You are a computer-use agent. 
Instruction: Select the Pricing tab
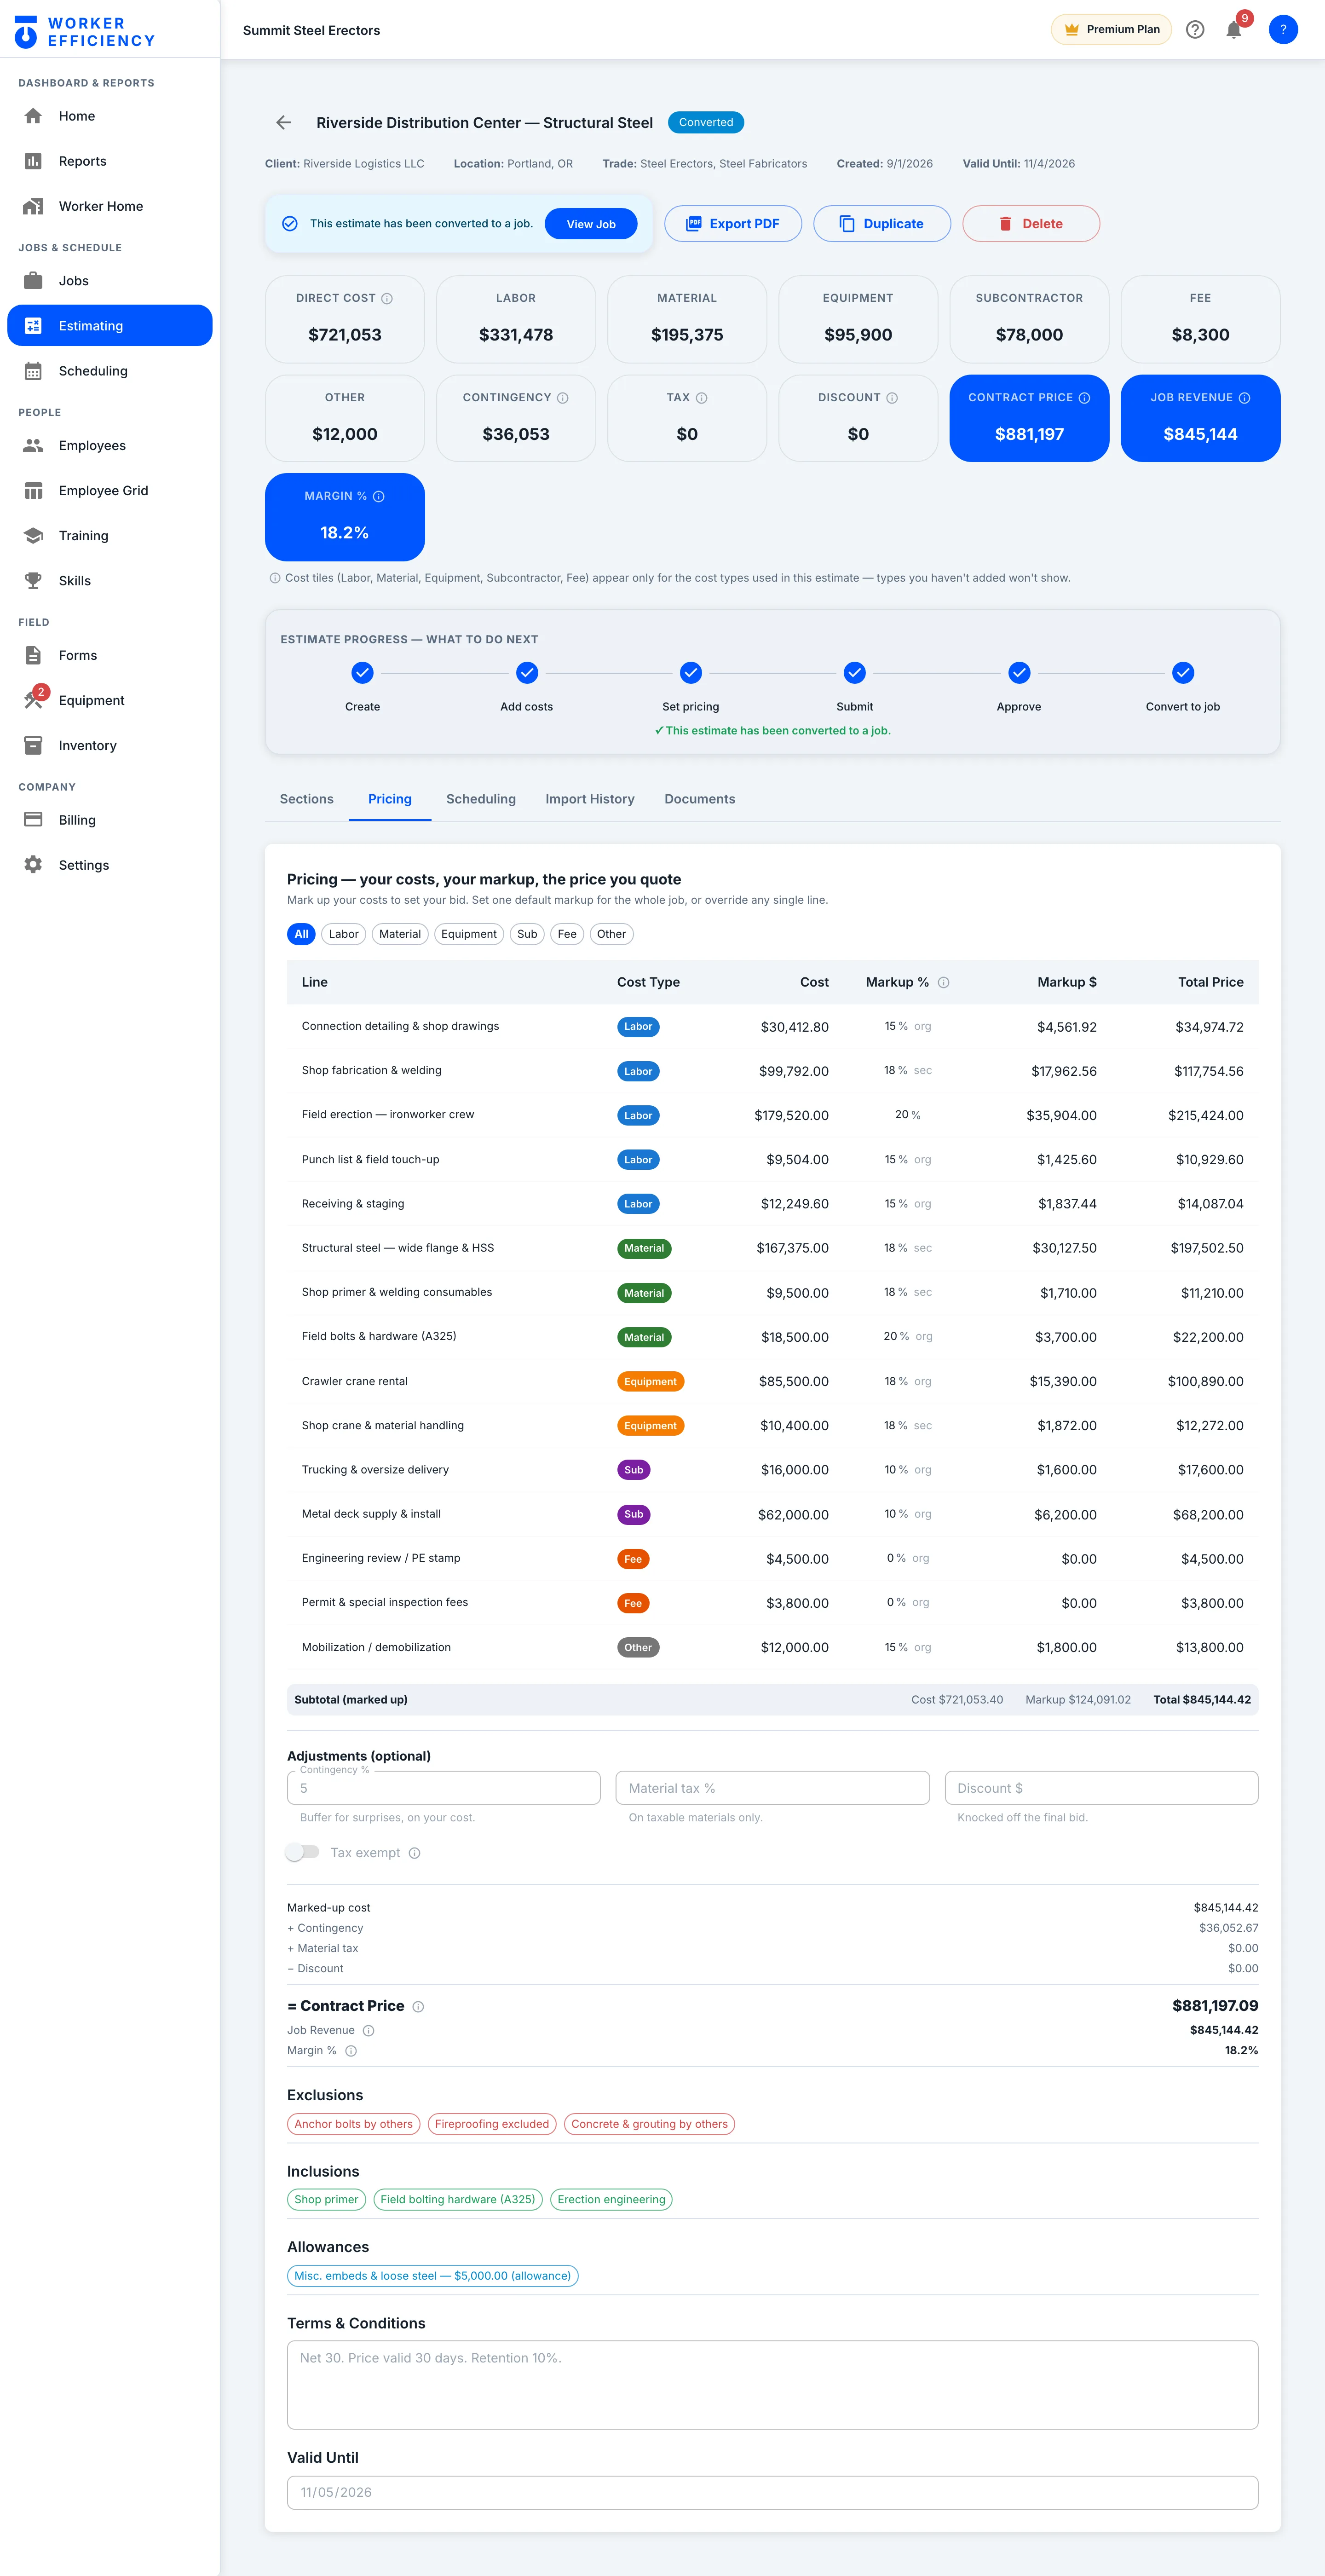(390, 799)
